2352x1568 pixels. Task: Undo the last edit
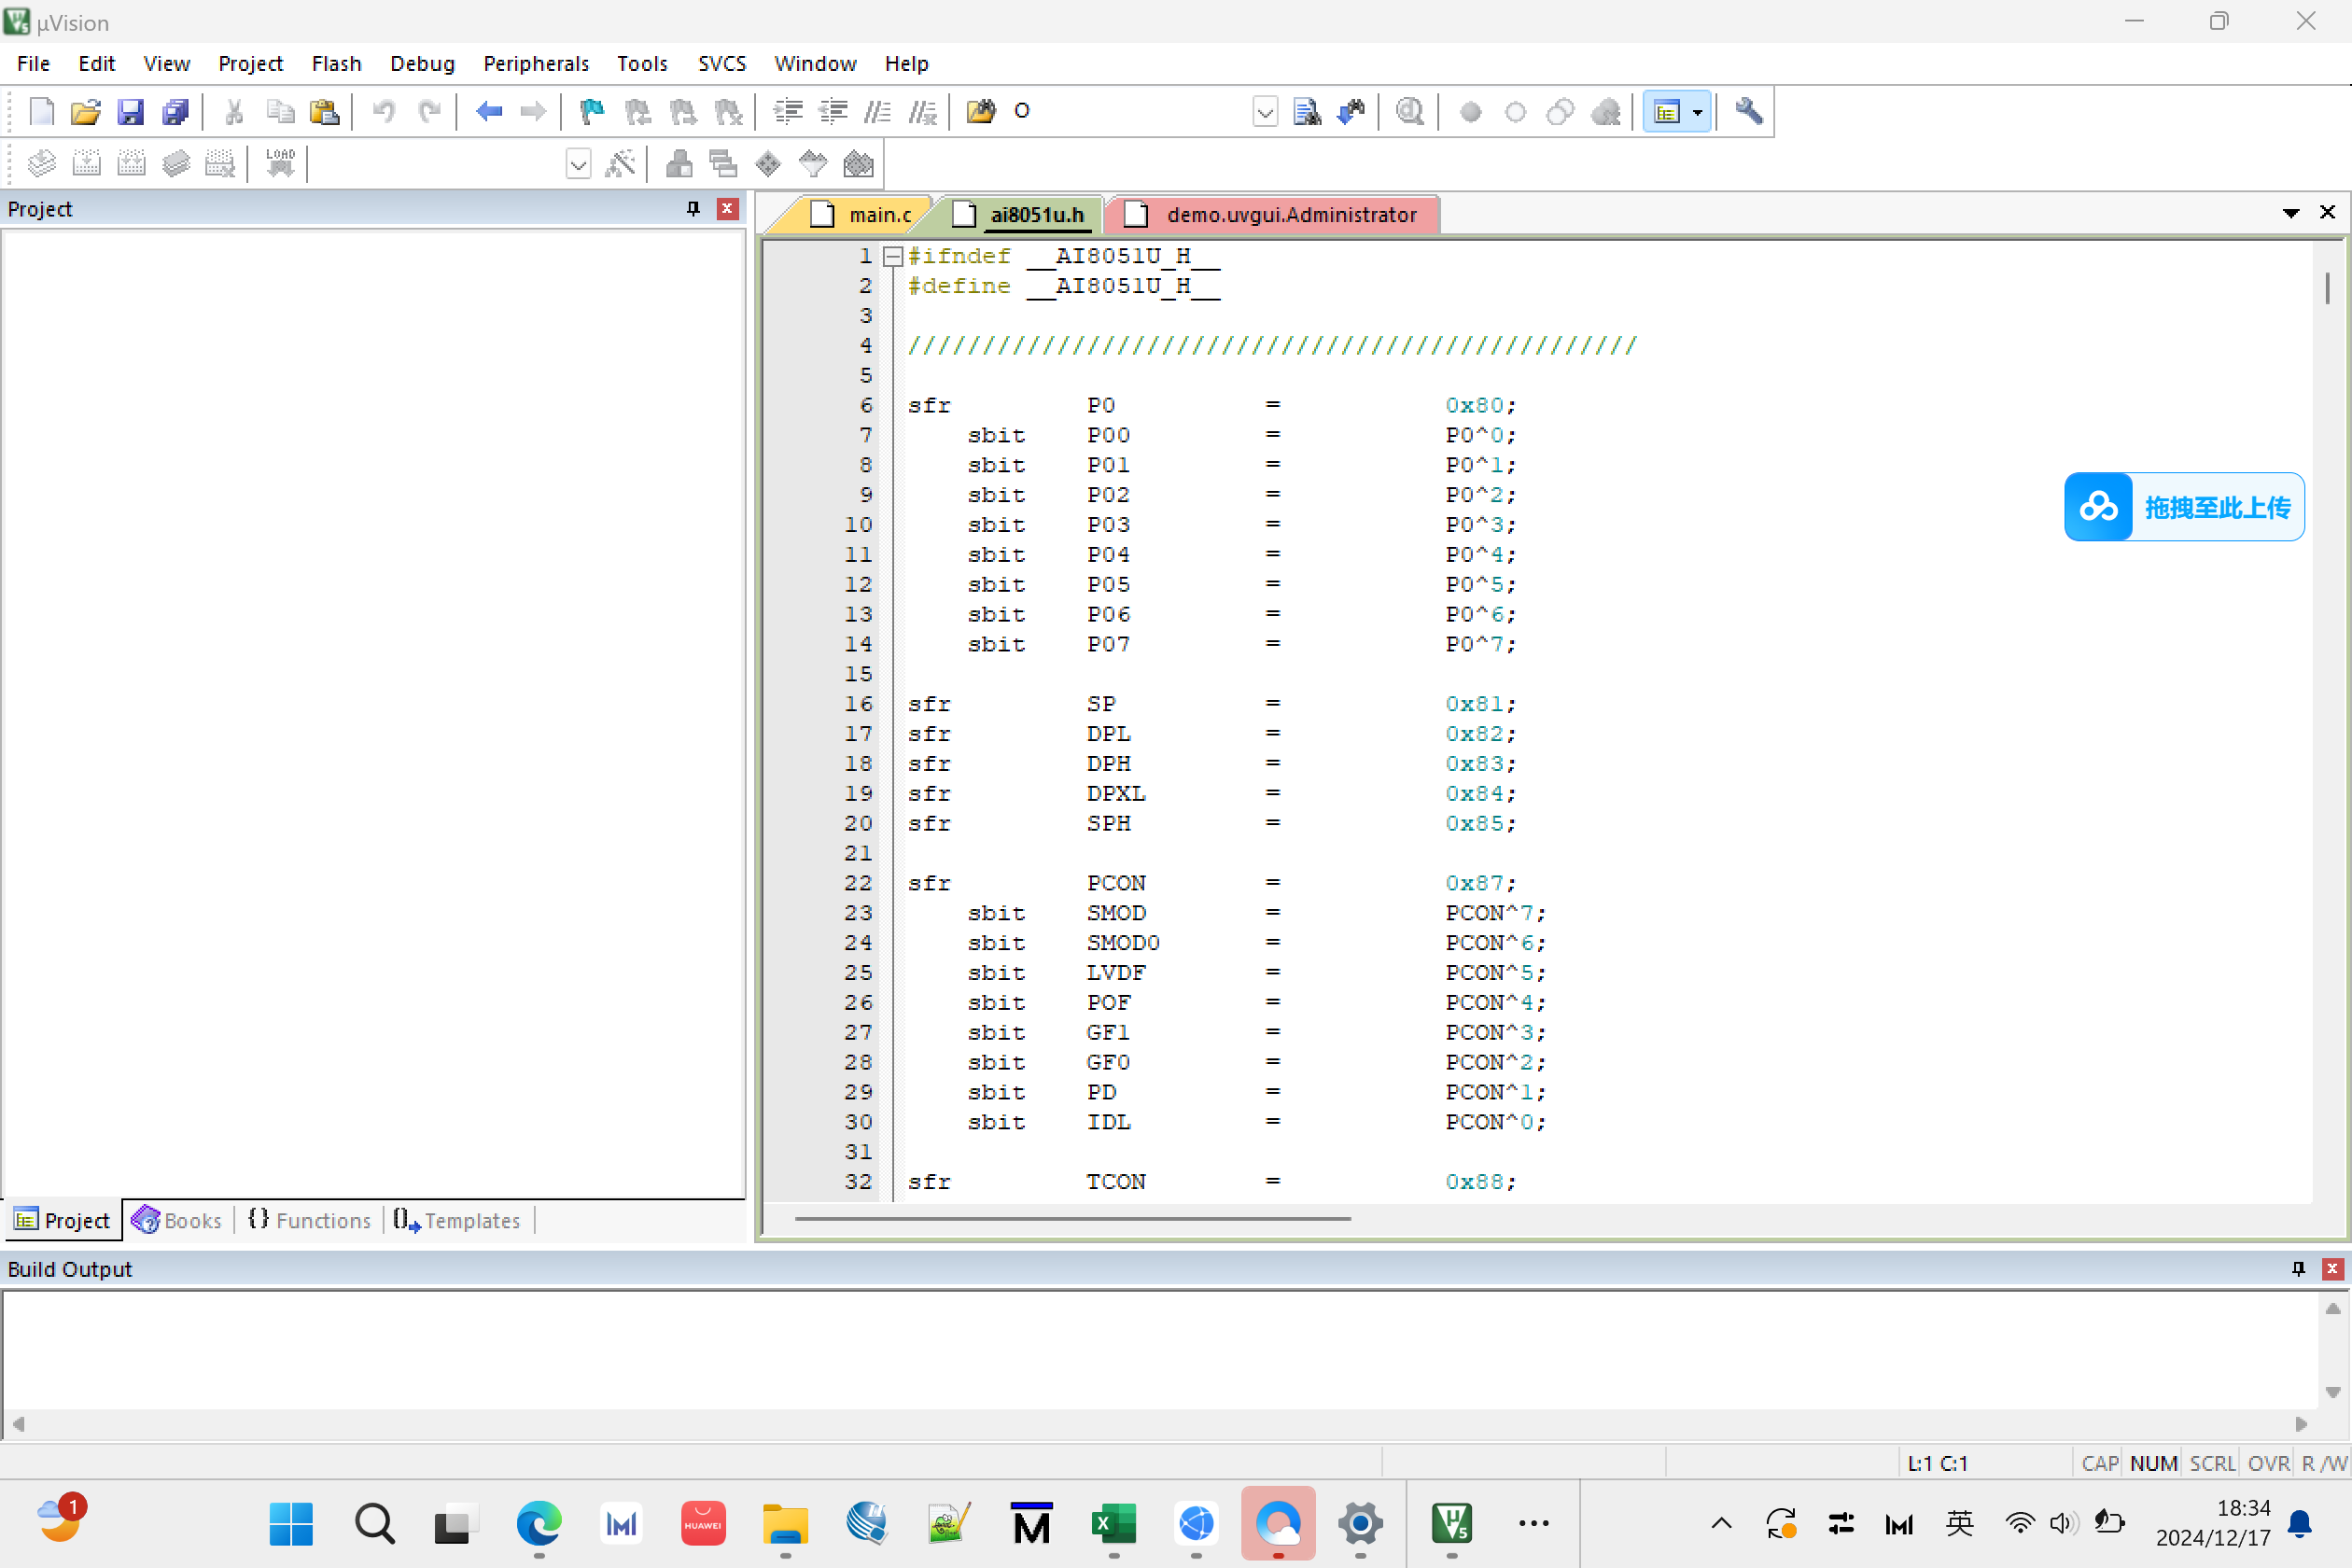tap(384, 111)
